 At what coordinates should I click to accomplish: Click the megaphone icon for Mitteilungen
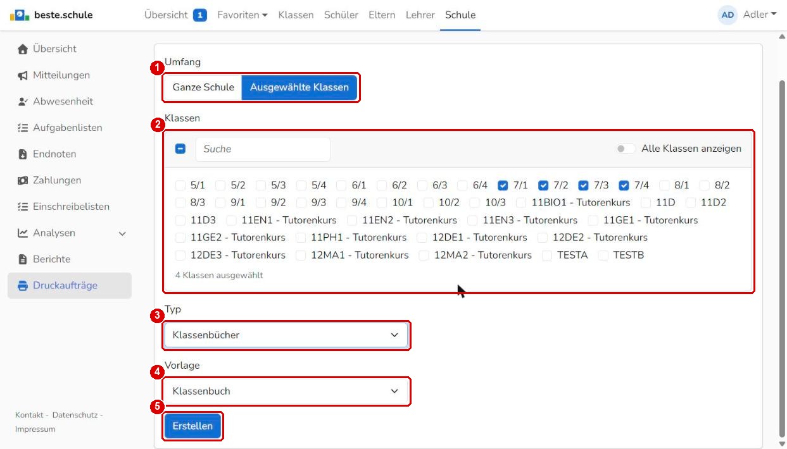(23, 75)
